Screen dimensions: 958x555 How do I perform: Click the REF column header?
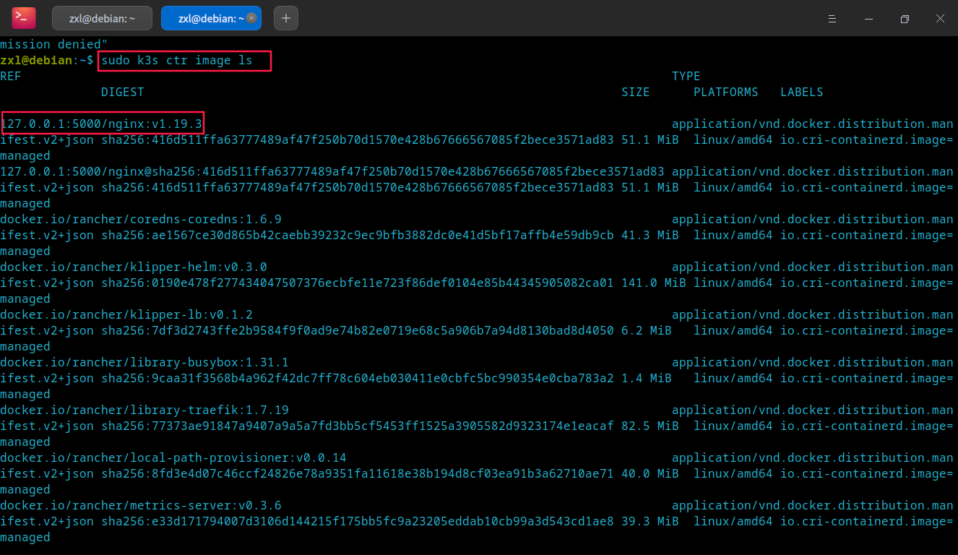(10, 76)
